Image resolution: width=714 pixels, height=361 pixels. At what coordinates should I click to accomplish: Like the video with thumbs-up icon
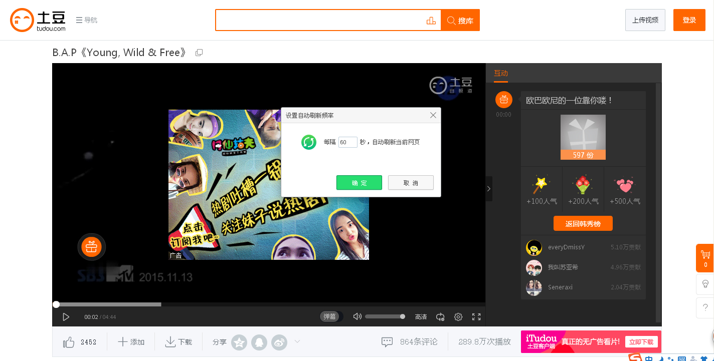[x=69, y=342]
